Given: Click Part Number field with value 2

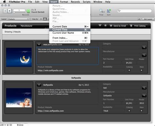Looking at the screenshot, I should pos(112,63).
